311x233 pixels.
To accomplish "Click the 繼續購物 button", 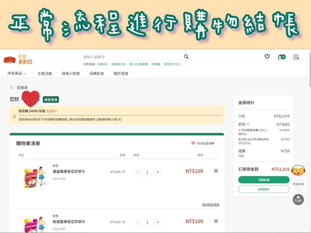I will click(x=264, y=189).
